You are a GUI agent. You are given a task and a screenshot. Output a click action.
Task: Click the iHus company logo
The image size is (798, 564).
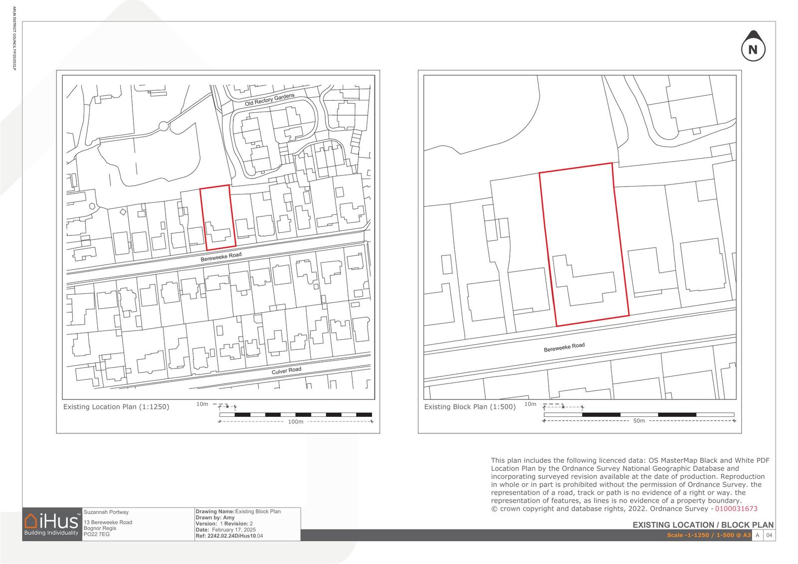52,524
